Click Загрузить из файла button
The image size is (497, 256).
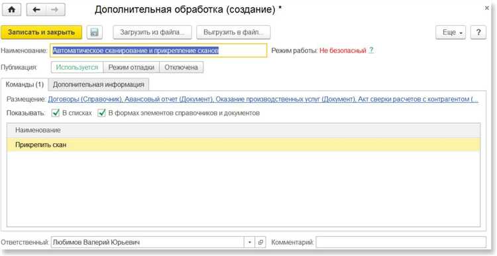[152, 32]
